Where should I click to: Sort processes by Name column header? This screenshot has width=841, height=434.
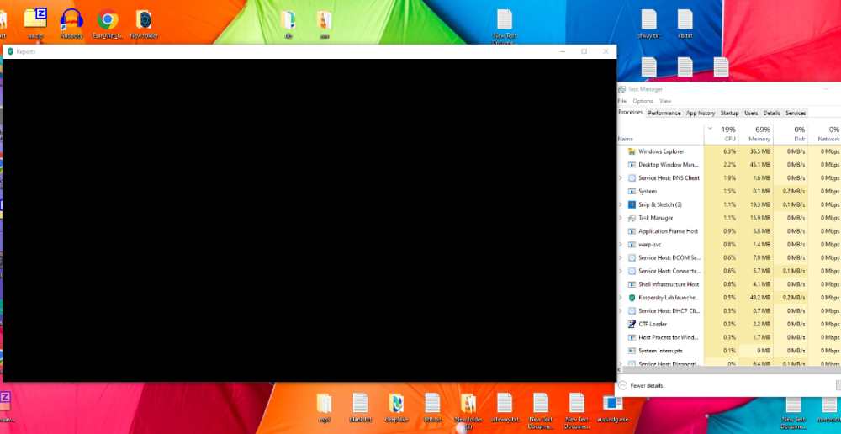pos(660,134)
